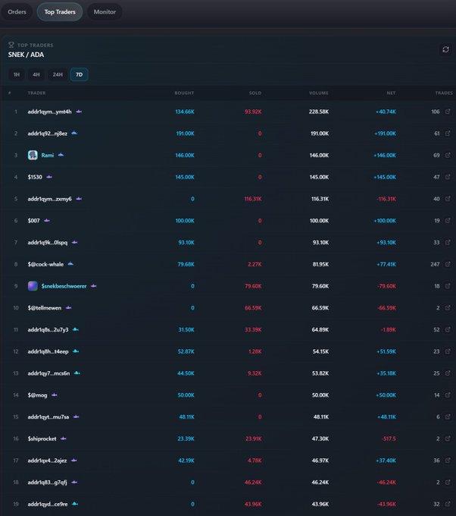
Task: Click the trophy icon beside Top Traders heading
Action: click(x=11, y=45)
